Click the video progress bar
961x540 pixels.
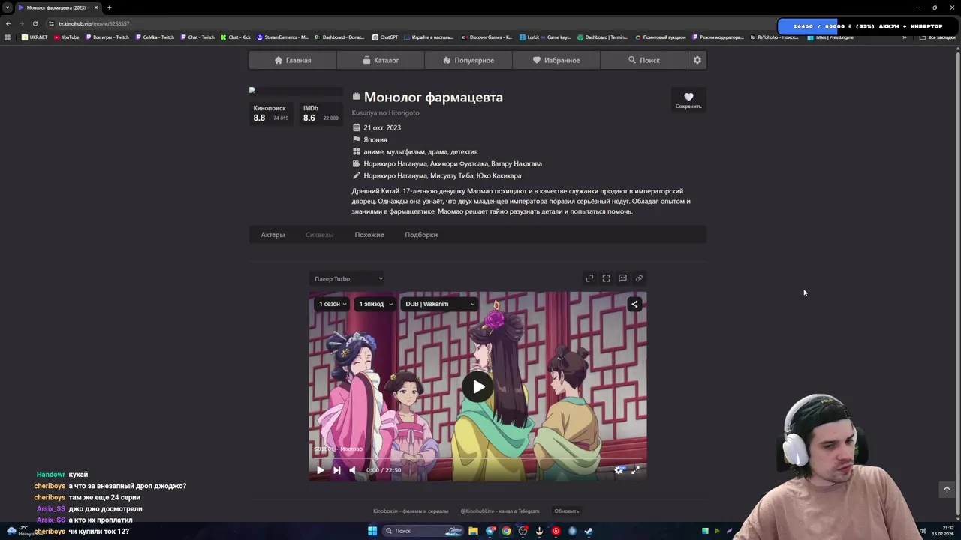[x=477, y=458]
